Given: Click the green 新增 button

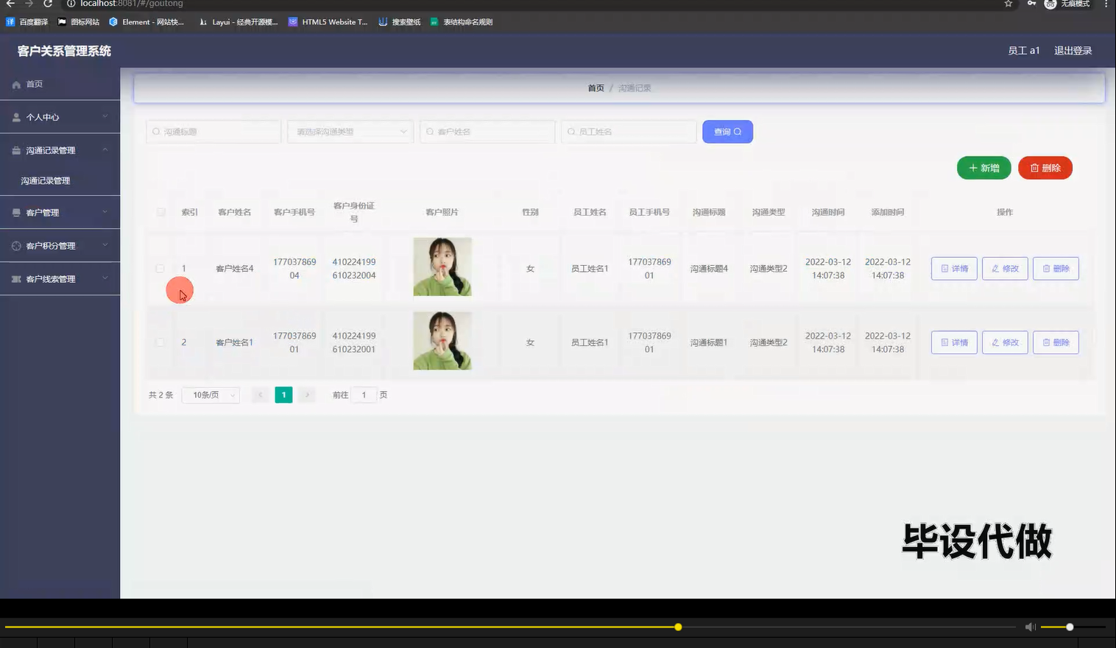Looking at the screenshot, I should point(983,168).
